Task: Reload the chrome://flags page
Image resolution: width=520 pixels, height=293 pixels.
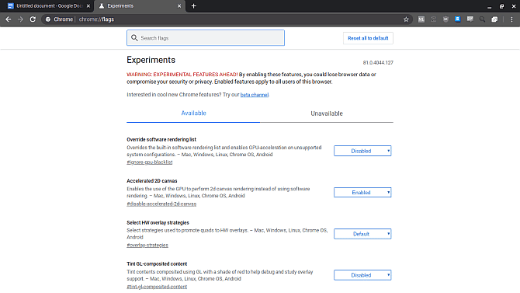Action: pyautogui.click(x=33, y=19)
